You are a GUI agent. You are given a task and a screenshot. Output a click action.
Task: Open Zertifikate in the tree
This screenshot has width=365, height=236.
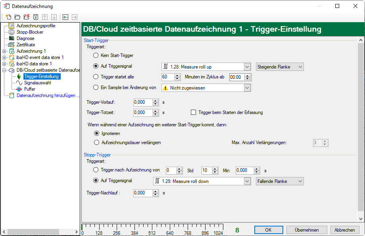26,45
